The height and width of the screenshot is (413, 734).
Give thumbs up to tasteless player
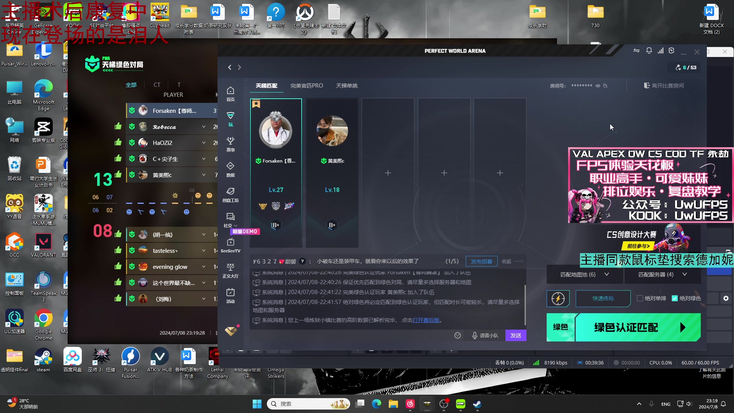coord(118,250)
